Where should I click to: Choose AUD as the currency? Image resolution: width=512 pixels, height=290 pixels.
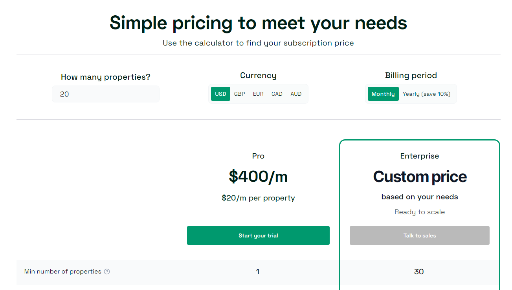296,94
